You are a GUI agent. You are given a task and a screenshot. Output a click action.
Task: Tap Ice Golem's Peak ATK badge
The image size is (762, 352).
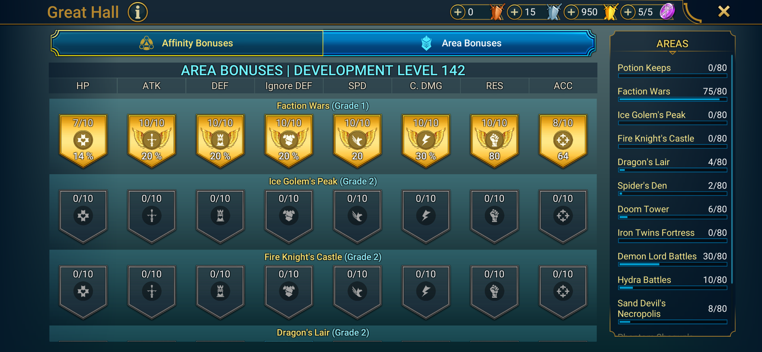click(151, 216)
